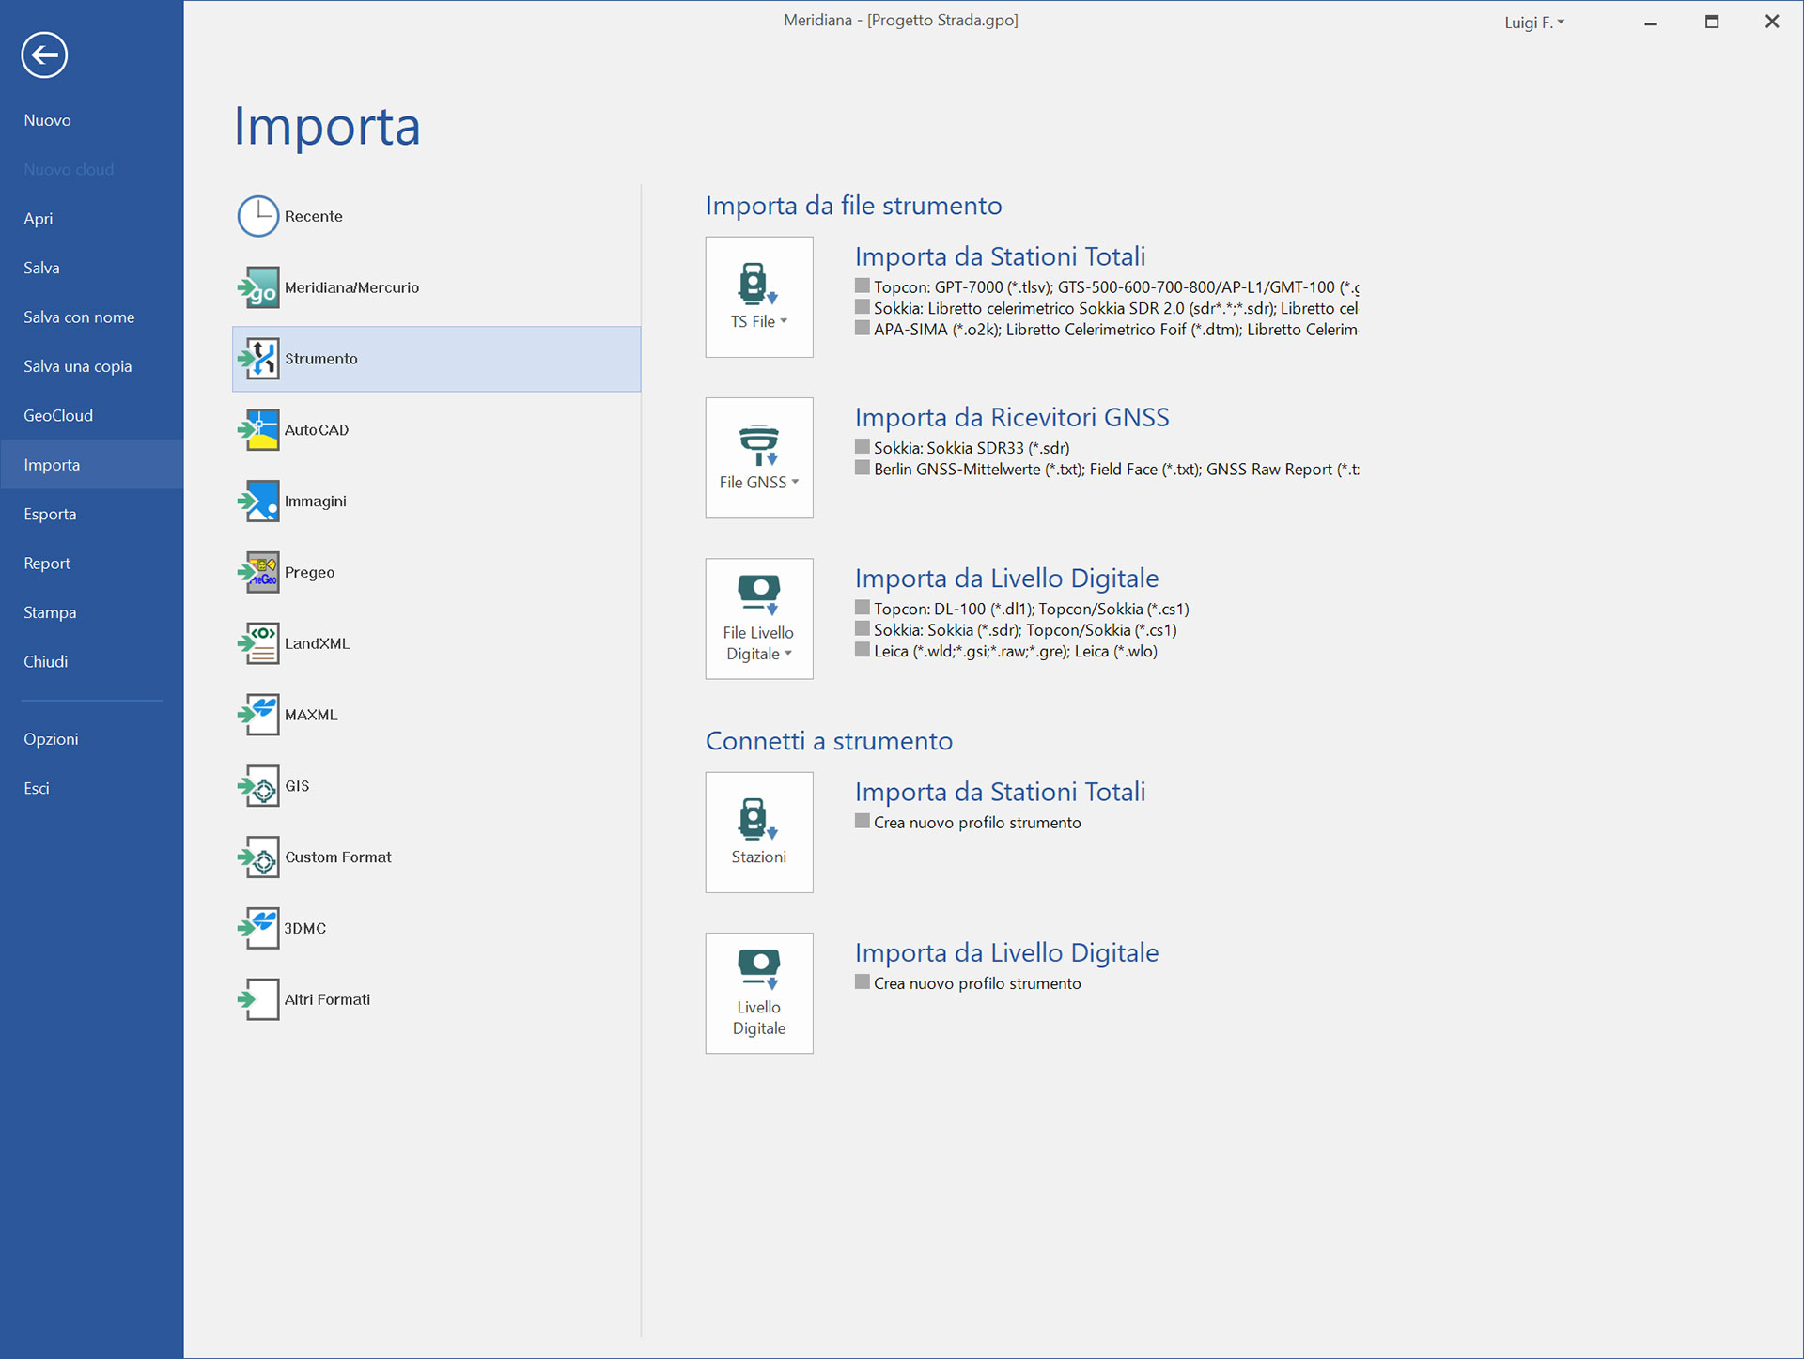Select the AutoCAD import icon
The height and width of the screenshot is (1359, 1804).
(258, 430)
